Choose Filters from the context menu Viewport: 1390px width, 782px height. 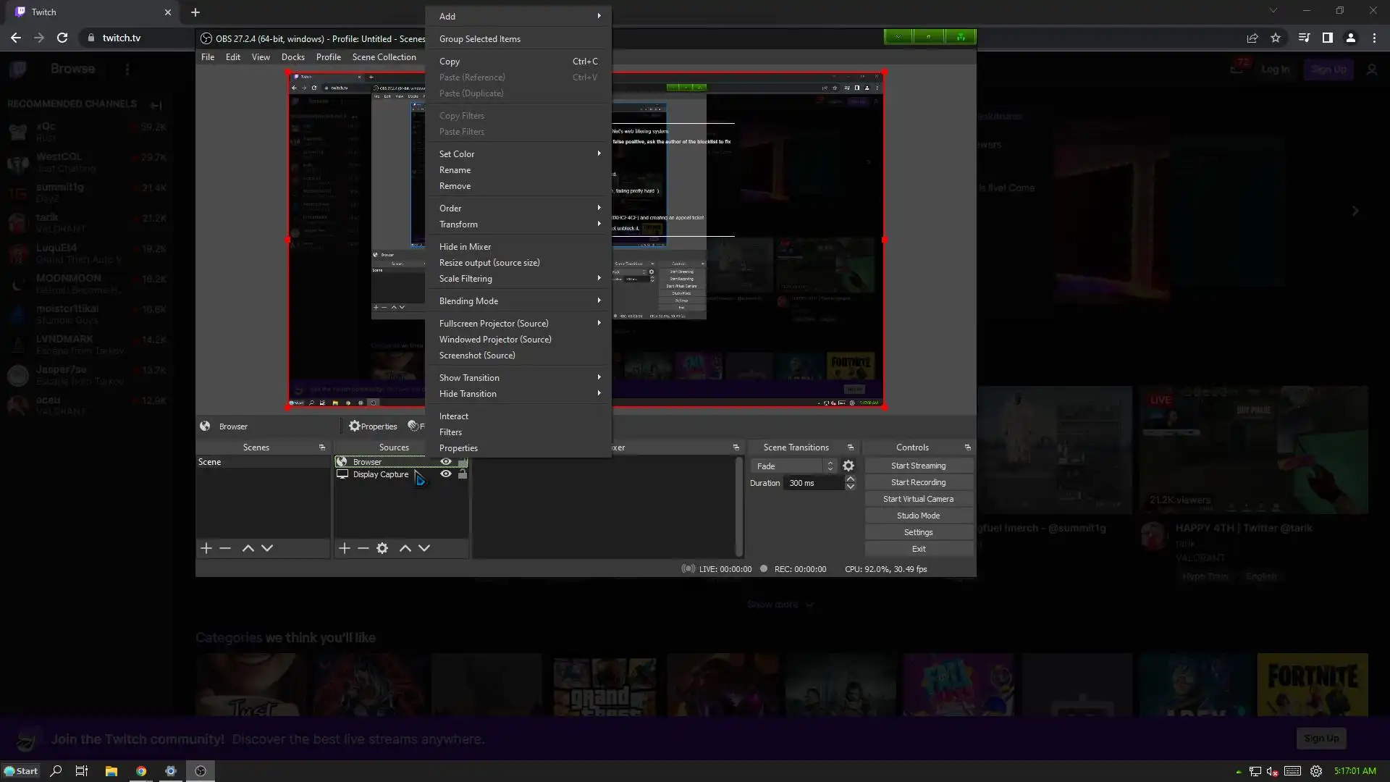tap(450, 432)
